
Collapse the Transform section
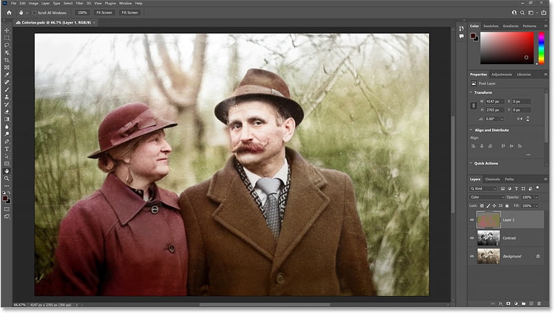coord(471,92)
